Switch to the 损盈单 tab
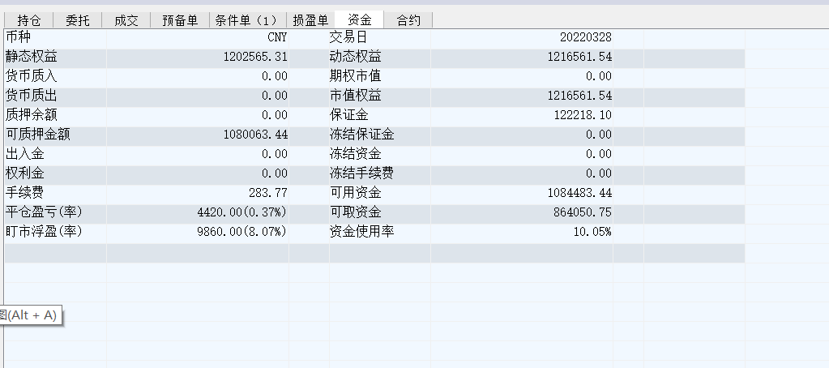829x368 pixels. [310, 20]
